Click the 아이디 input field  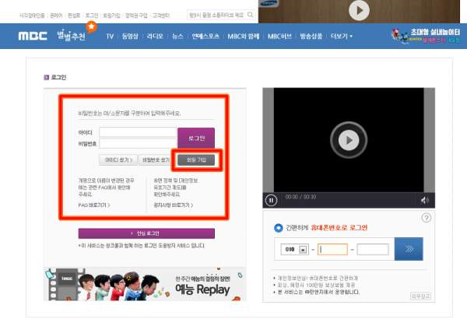click(x=138, y=132)
